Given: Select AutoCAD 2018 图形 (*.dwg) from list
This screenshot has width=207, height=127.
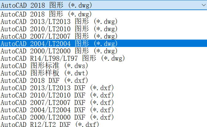Looking at the screenshot, I should tap(103, 14).
